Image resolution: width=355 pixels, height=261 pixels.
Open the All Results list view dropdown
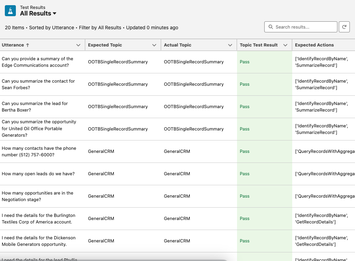pos(55,14)
